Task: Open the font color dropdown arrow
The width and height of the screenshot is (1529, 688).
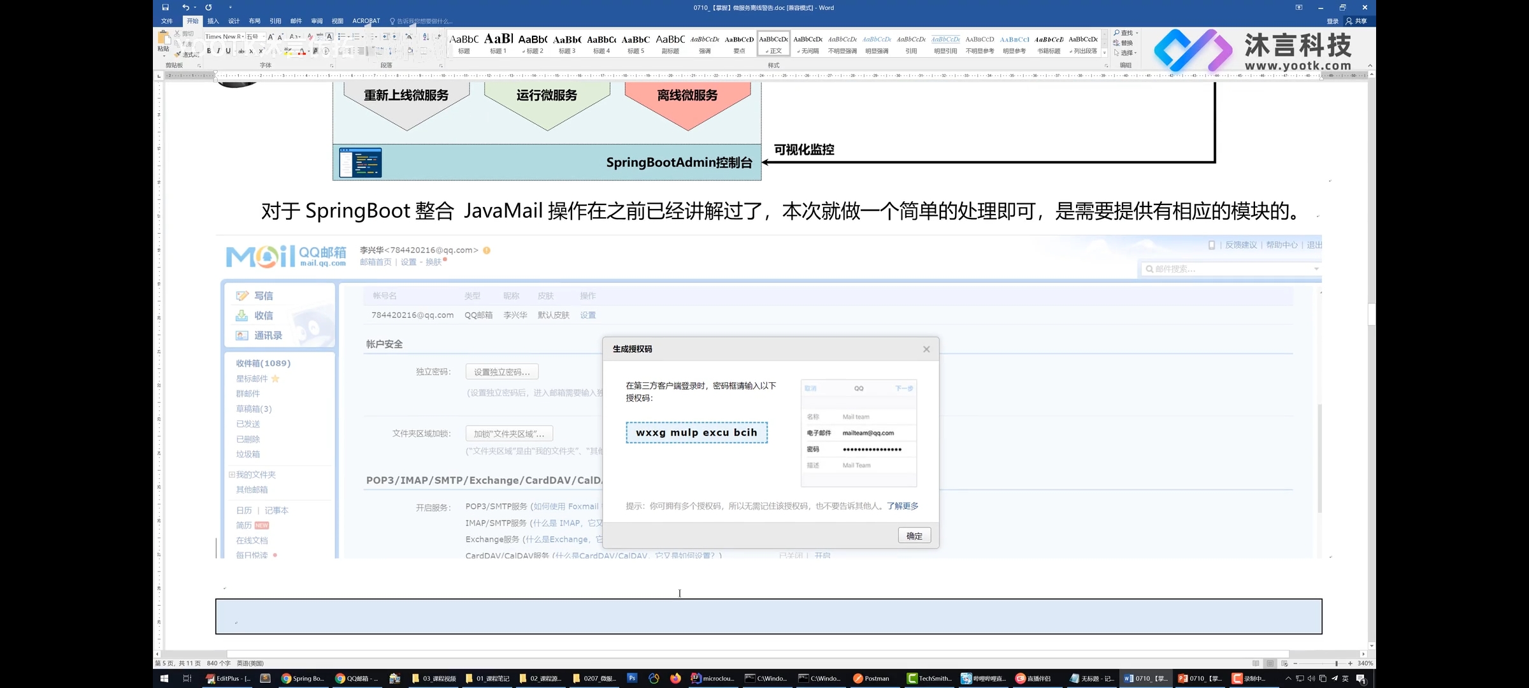Action: (309, 52)
